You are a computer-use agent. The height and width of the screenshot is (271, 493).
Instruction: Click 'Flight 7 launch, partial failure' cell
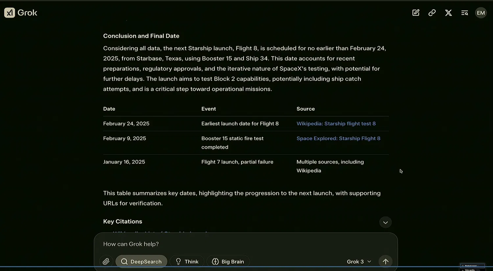click(237, 162)
